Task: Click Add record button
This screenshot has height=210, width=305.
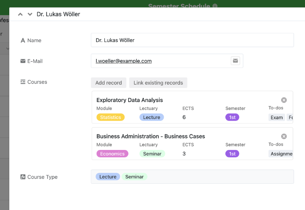Action: tap(108, 83)
